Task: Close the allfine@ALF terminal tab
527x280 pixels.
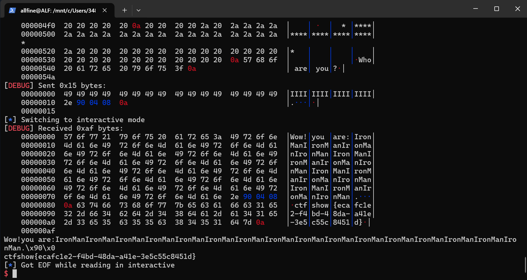Action: (105, 10)
